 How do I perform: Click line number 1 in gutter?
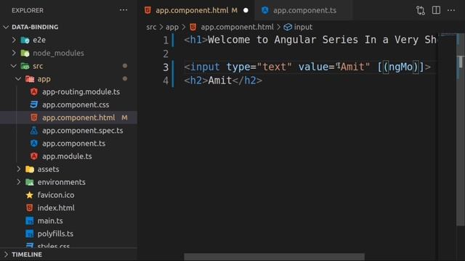(166, 41)
